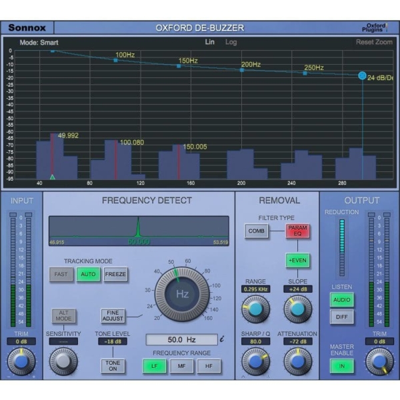Switch listen mode to AUDIO

[x=342, y=300]
